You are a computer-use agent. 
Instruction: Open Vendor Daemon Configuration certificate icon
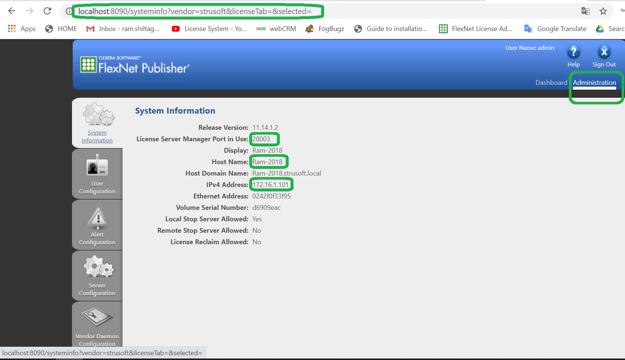coord(97,317)
